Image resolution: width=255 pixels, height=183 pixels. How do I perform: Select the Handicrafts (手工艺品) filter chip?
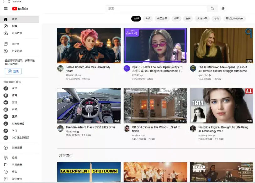coord(162,18)
